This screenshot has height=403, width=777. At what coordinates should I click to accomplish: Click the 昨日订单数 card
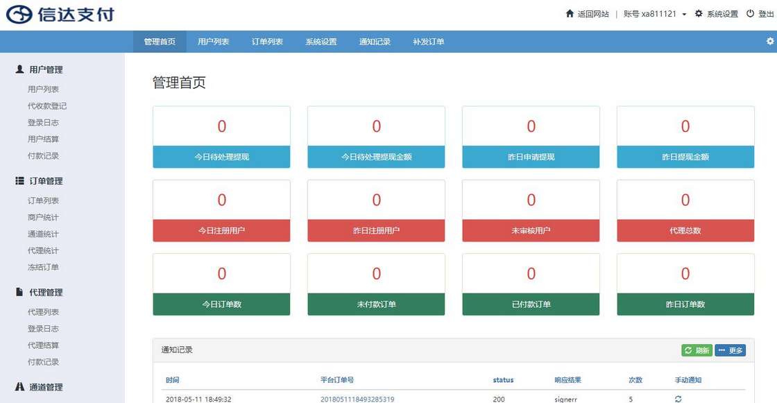[x=685, y=284]
